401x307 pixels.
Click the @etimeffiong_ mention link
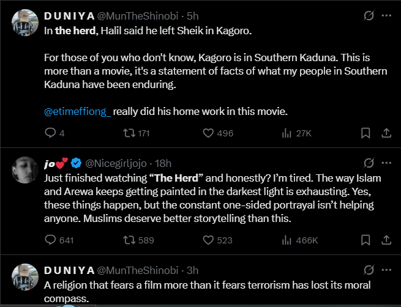[x=77, y=112]
